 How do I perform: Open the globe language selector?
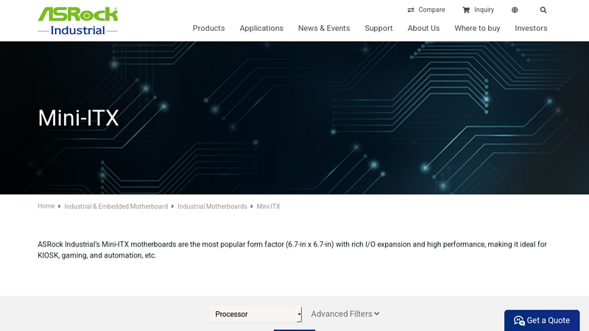click(515, 10)
